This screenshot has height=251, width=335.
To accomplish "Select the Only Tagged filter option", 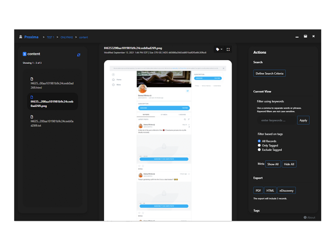I will [260, 145].
